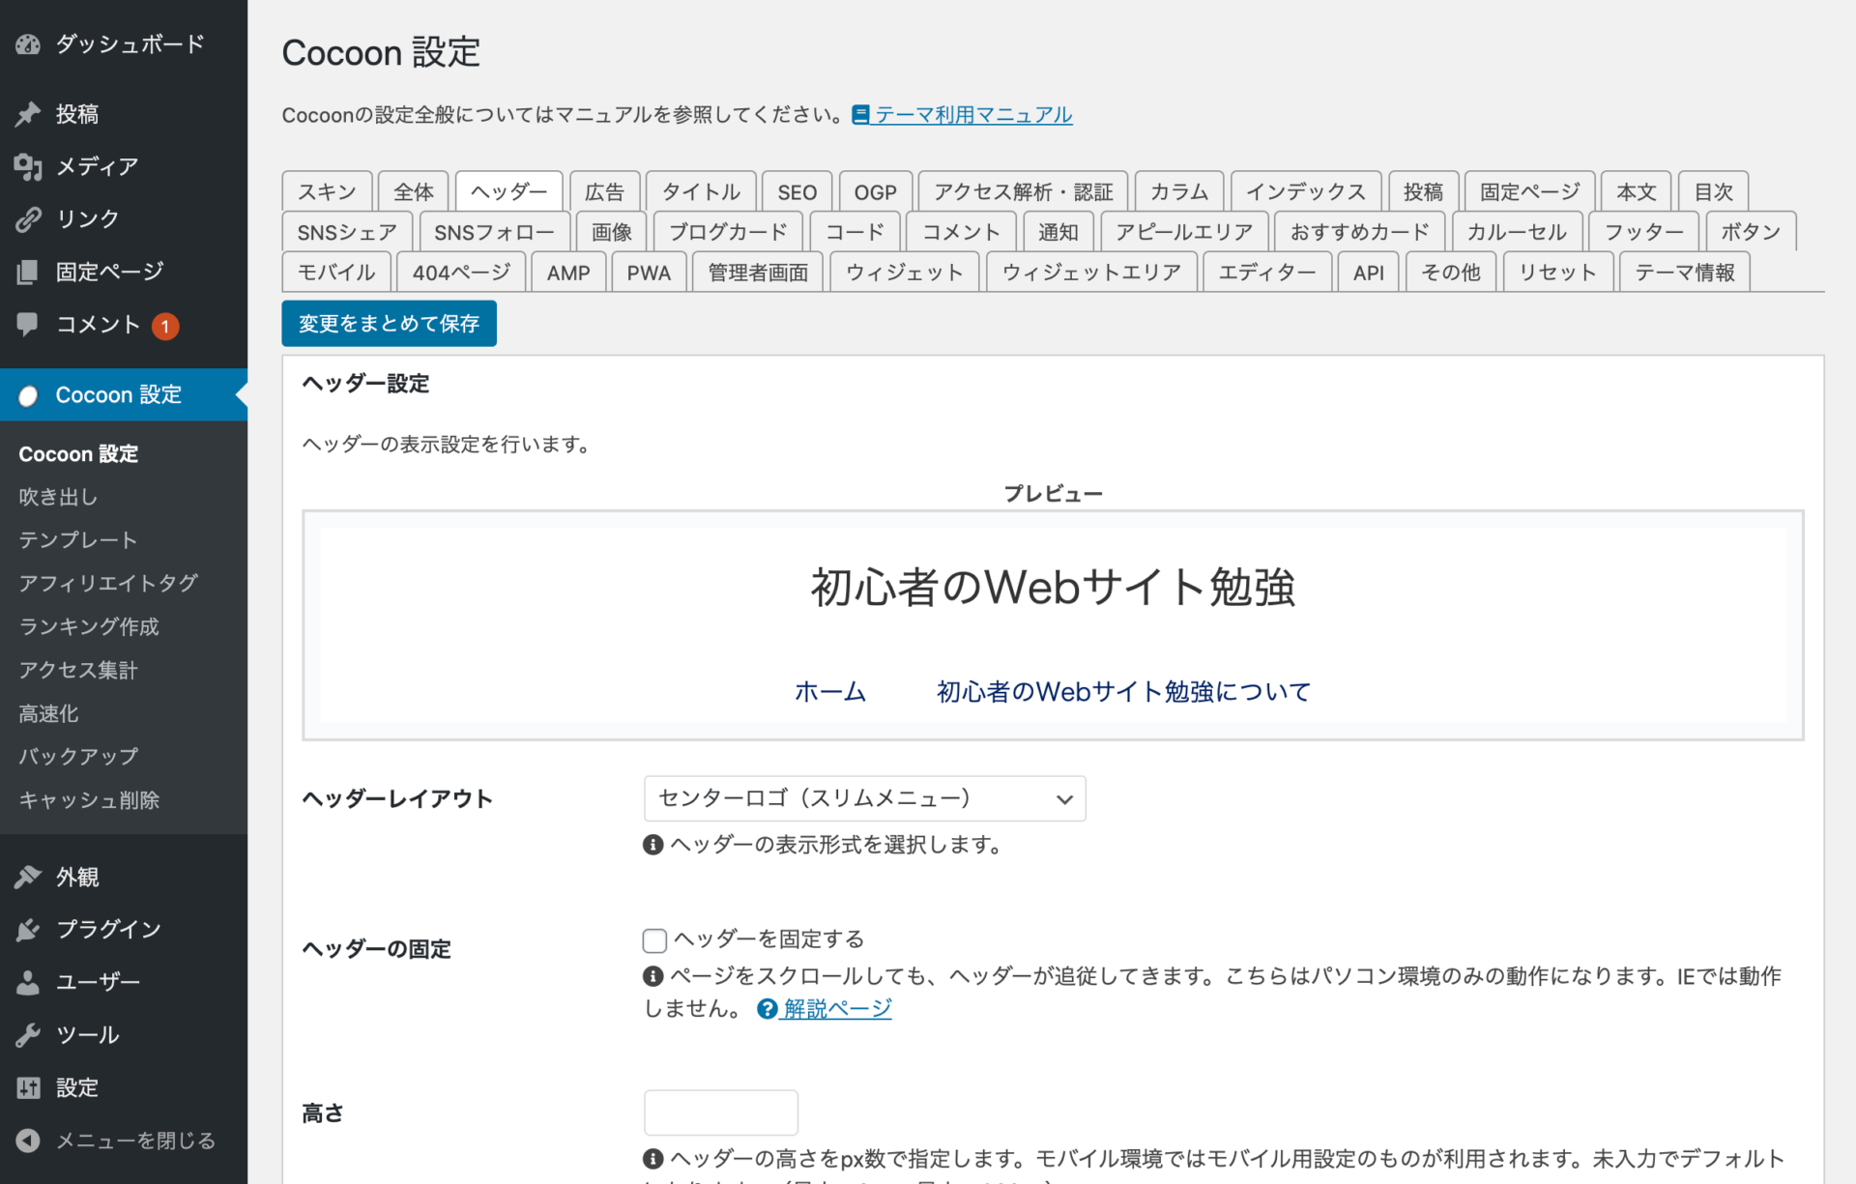
Task: Click the pages icon beside 固定ページ
Action: coord(28,273)
